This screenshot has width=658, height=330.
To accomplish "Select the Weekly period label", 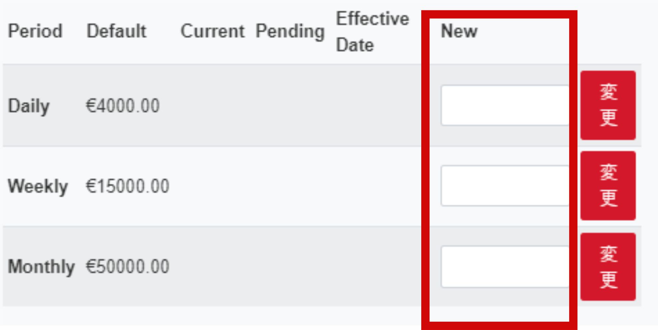I will [38, 186].
